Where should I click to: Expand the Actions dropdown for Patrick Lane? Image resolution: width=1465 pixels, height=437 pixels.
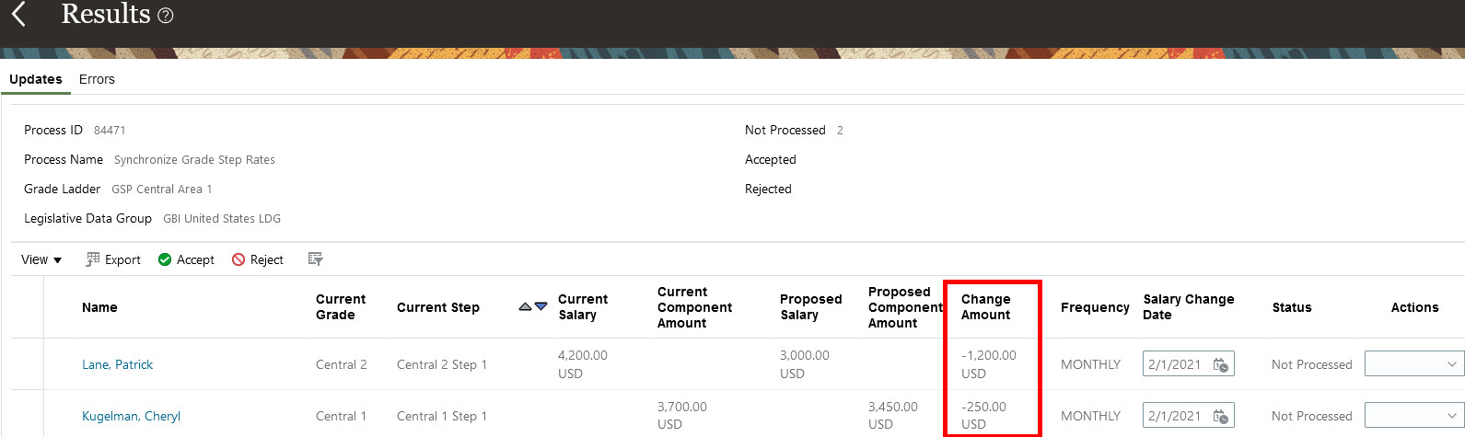pyautogui.click(x=1451, y=364)
